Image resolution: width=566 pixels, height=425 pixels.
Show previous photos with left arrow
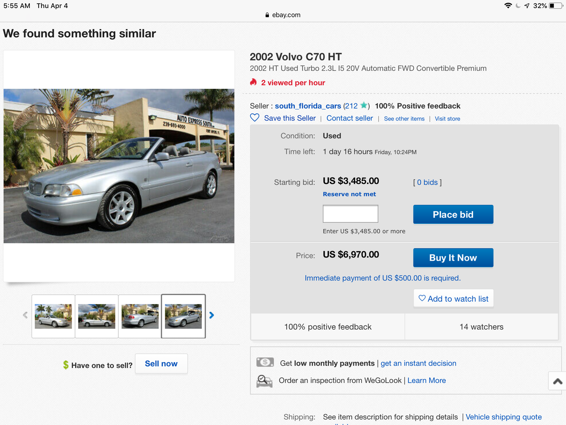click(25, 315)
